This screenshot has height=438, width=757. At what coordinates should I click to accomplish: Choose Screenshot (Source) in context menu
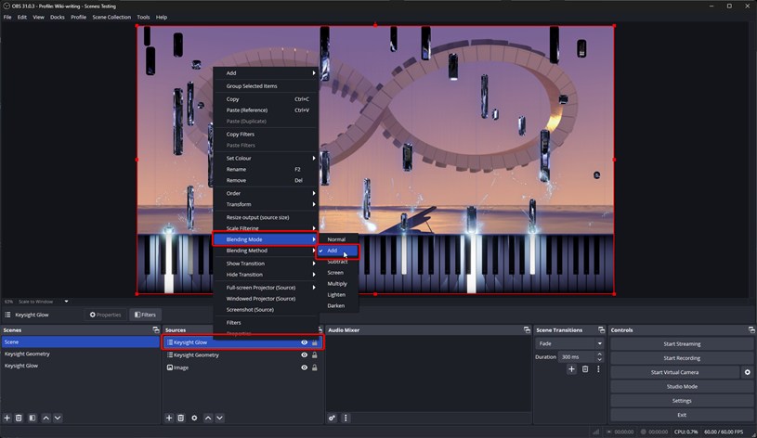tap(266, 310)
